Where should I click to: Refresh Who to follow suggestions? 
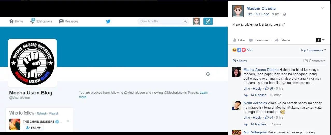click(x=41, y=114)
